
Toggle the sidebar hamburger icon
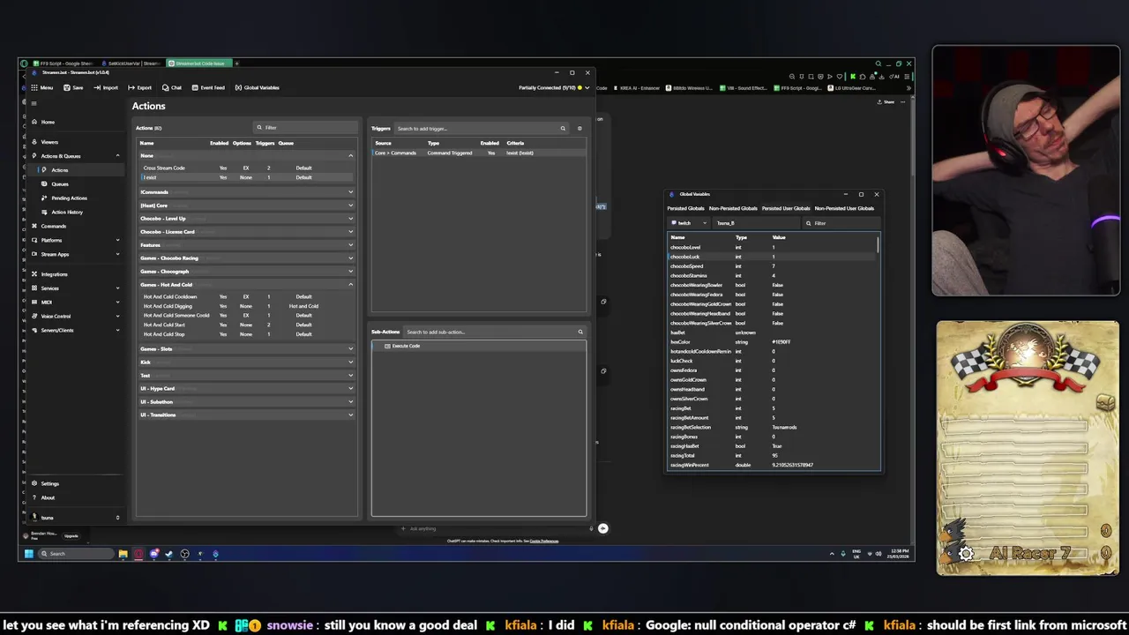(x=34, y=103)
